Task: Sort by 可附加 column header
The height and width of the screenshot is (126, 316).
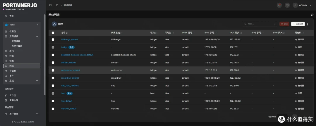Action: click(x=169, y=33)
